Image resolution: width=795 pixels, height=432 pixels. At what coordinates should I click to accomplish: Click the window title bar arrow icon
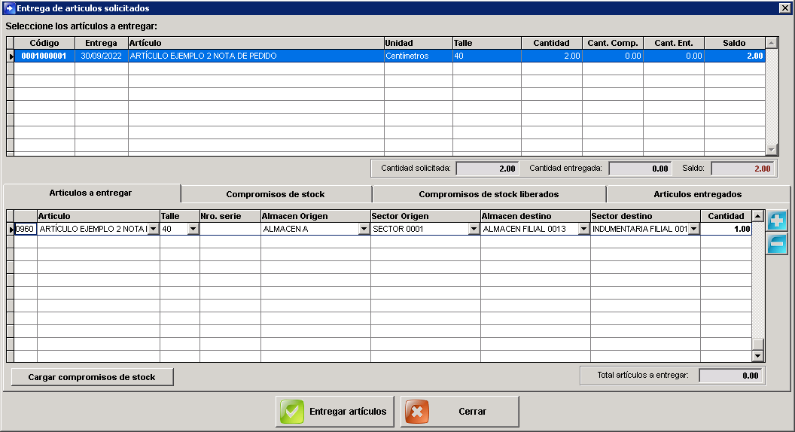point(9,8)
